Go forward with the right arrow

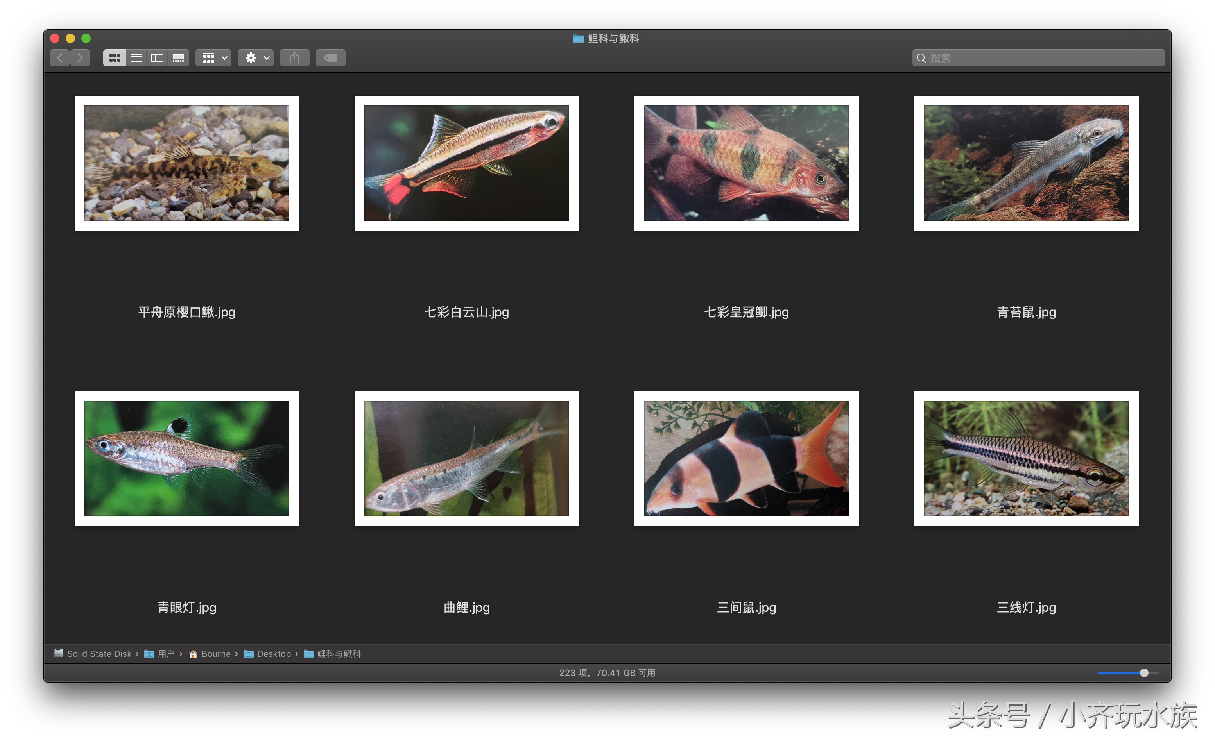pyautogui.click(x=81, y=58)
